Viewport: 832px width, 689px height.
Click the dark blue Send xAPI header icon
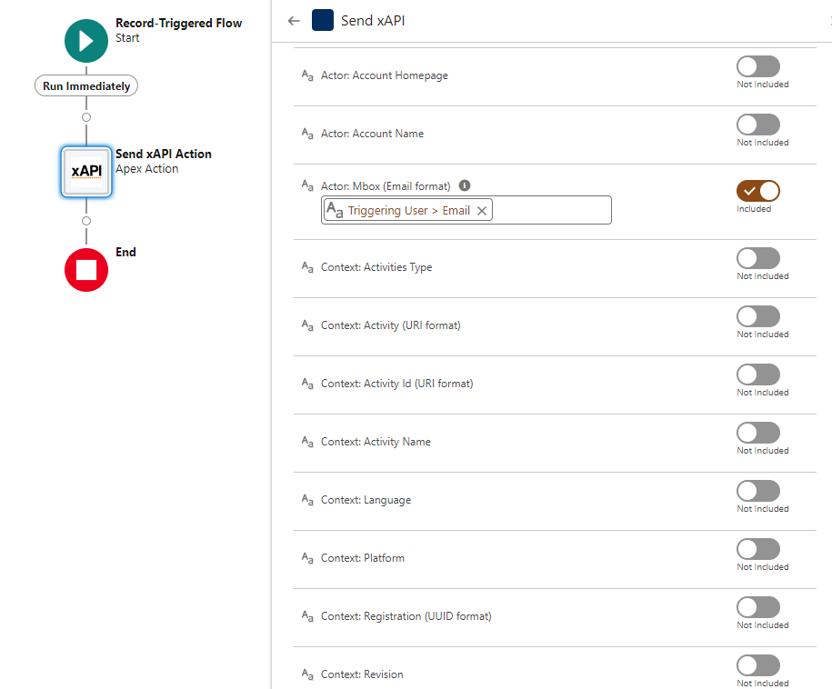point(323,20)
